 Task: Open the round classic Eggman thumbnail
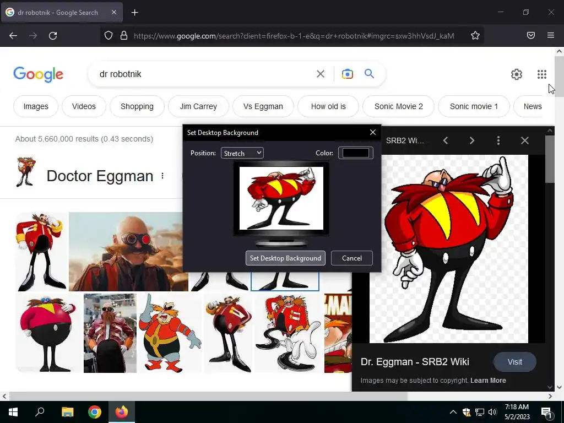pos(48,333)
